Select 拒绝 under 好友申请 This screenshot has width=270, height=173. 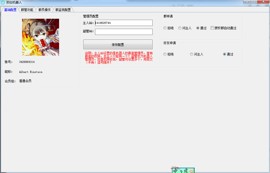click(165, 54)
